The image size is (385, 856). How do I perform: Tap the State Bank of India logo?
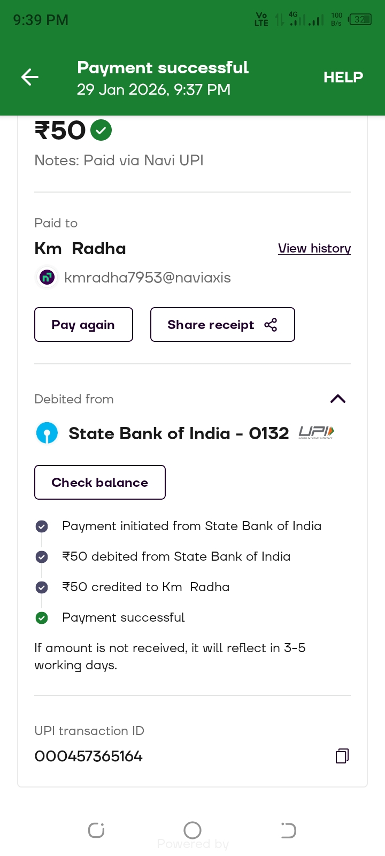[47, 433]
